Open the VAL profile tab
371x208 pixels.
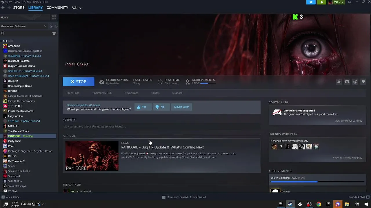(77, 8)
